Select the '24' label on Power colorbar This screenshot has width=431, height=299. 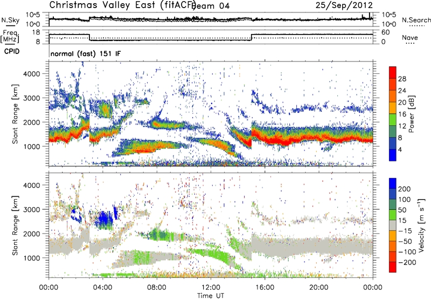click(402, 91)
